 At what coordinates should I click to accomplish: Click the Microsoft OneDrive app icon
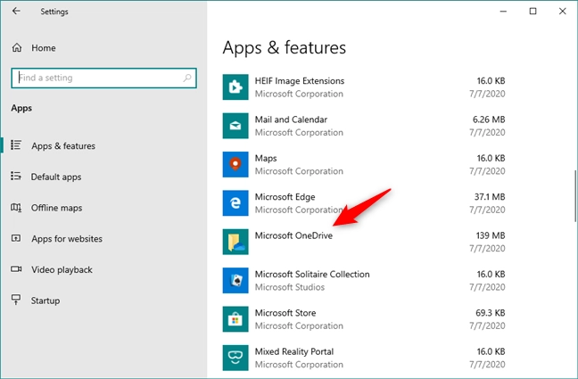pos(235,242)
